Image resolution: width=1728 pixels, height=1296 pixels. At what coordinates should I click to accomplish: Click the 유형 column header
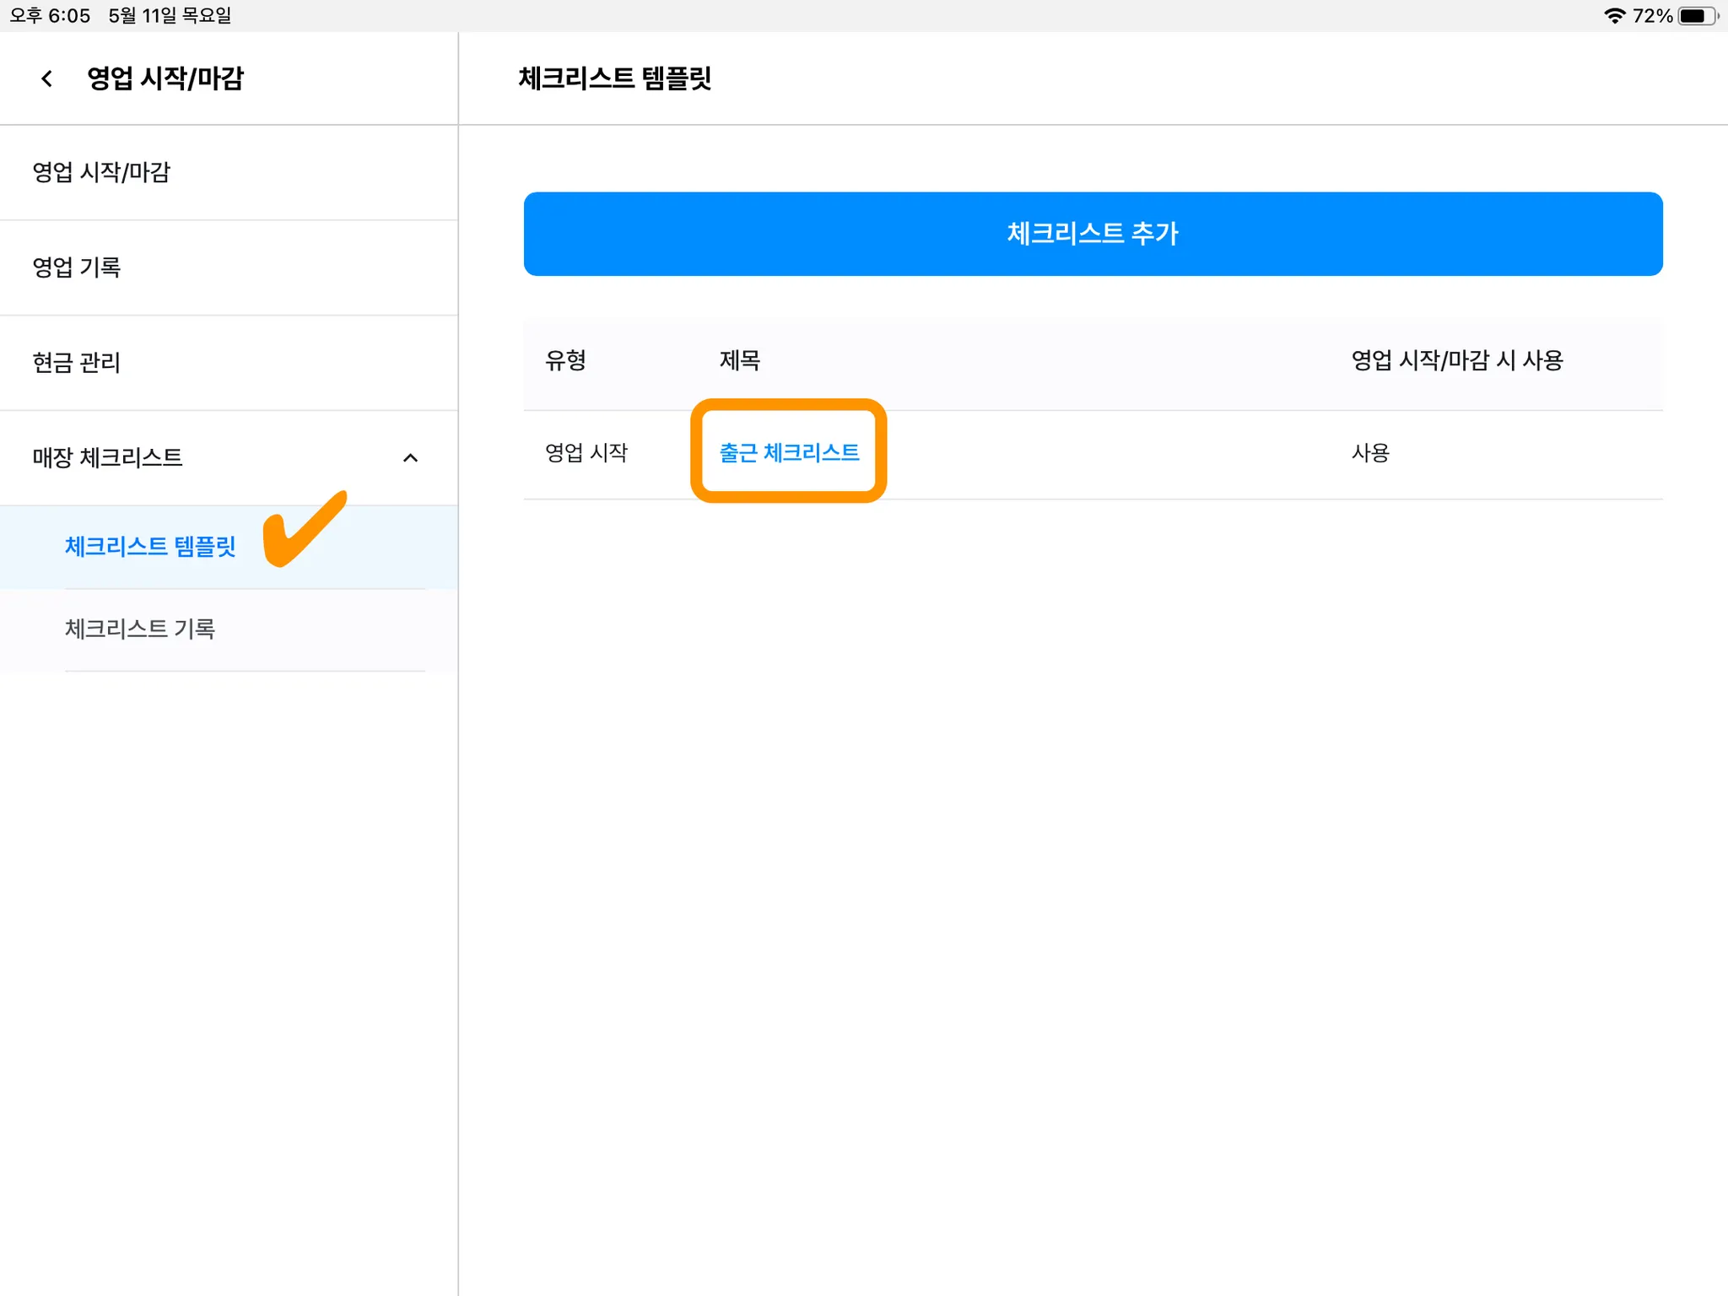tap(565, 360)
